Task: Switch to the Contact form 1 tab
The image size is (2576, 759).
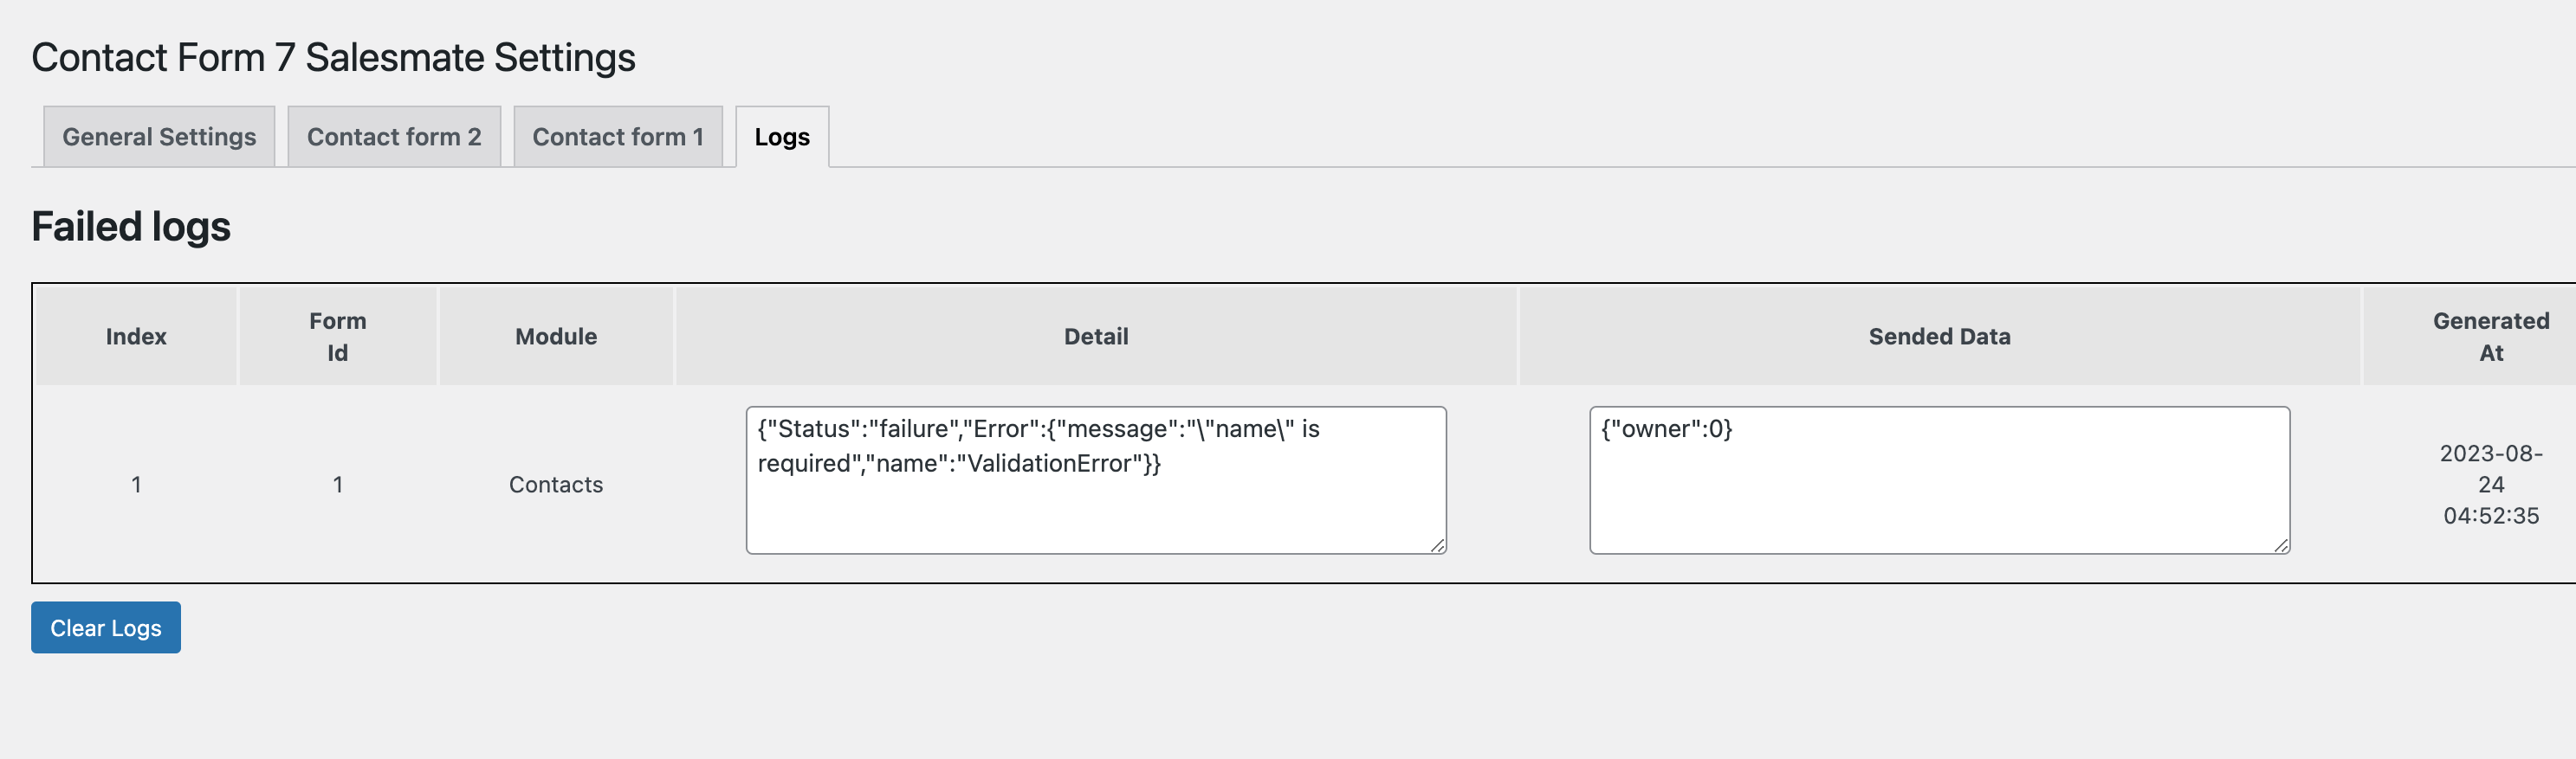Action: click(618, 137)
